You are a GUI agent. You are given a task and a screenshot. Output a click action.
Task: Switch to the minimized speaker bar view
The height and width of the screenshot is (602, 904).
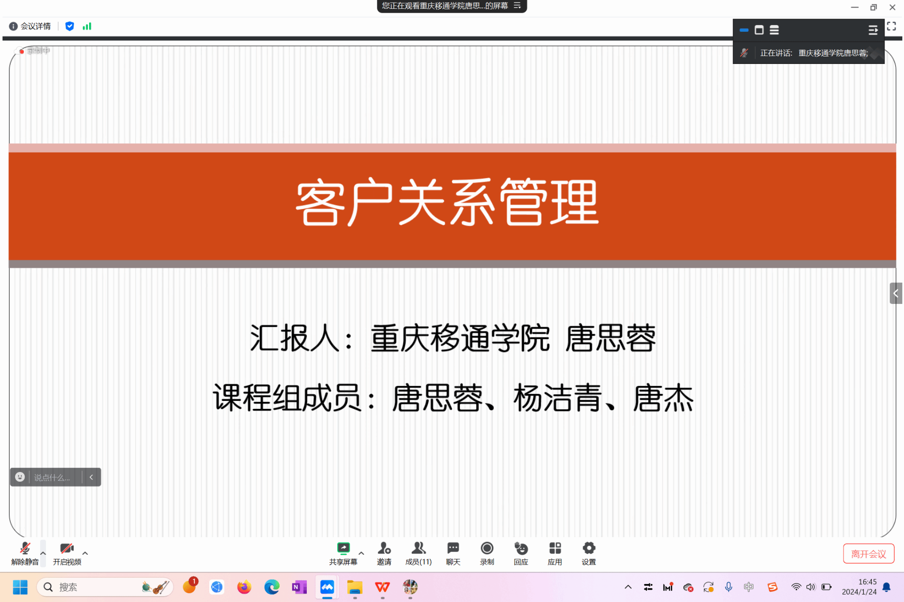coord(744,30)
